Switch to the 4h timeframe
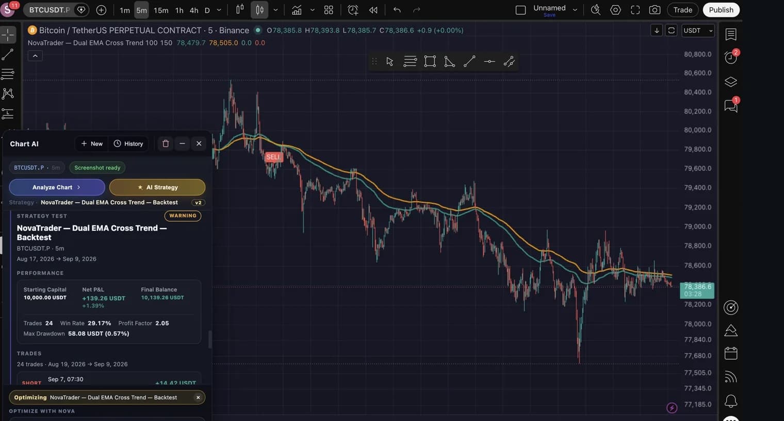 click(194, 10)
